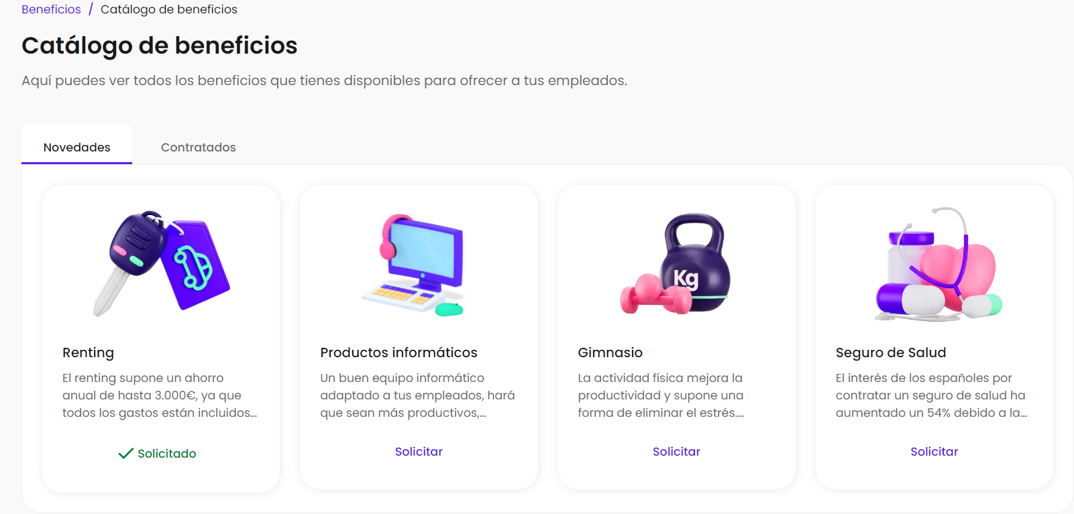The height and width of the screenshot is (514, 1074).
Task: Click the Gimnasio description text
Action: coord(661,395)
